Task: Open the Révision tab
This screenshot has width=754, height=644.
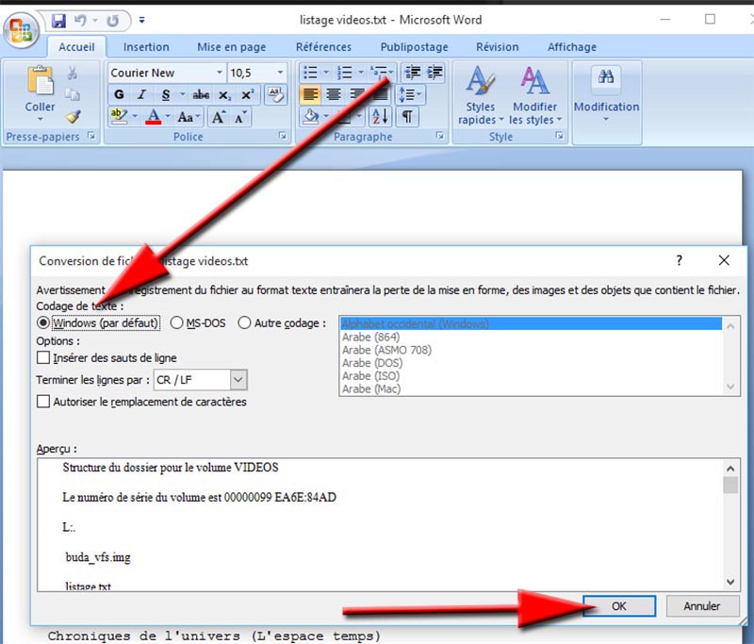Action: coord(498,46)
